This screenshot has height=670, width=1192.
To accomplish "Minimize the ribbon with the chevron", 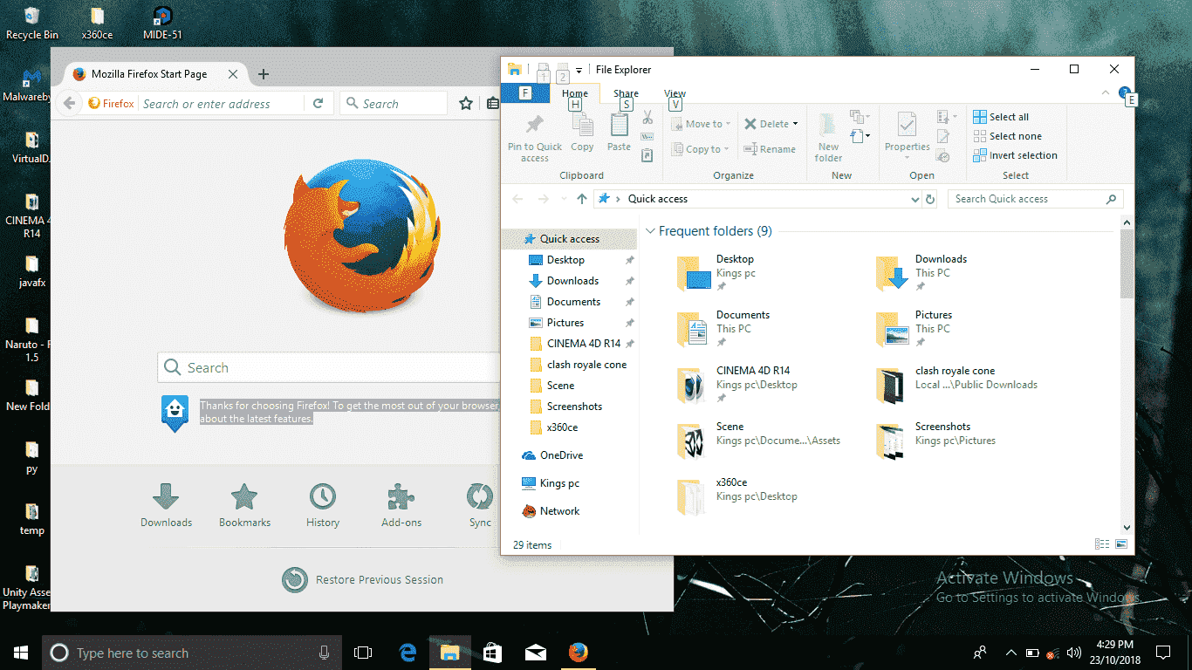I will click(1106, 92).
